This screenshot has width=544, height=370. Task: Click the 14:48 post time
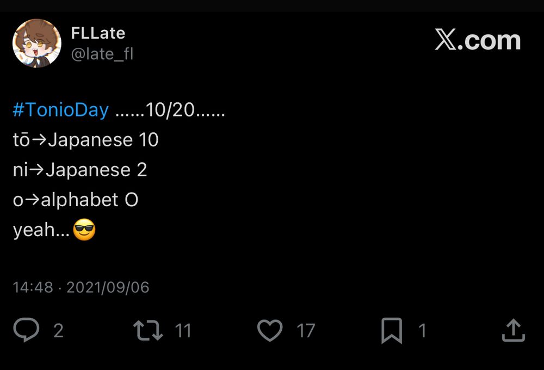[33, 287]
